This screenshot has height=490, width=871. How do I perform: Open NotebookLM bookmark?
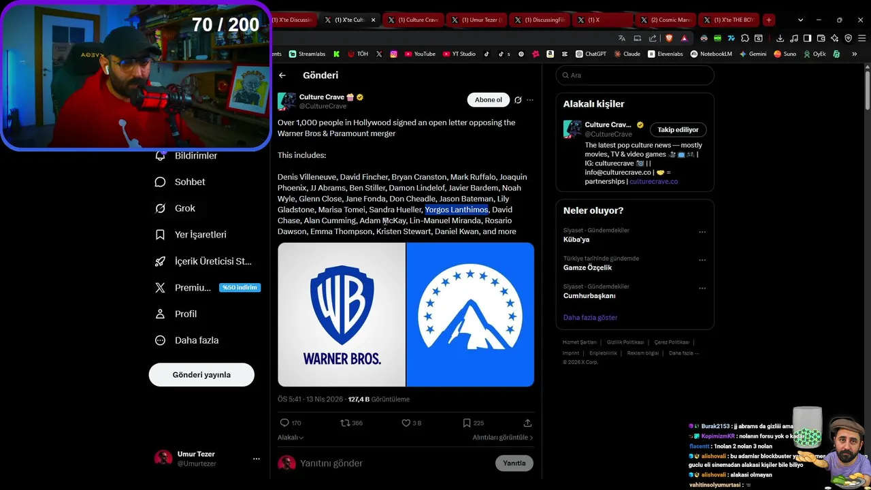point(711,54)
